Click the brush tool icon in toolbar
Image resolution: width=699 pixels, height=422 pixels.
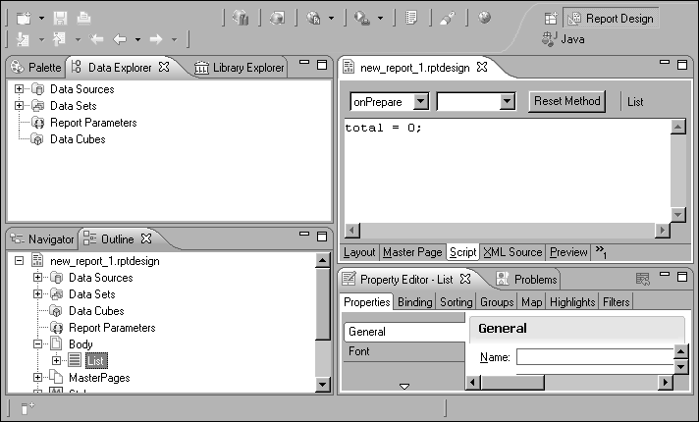[448, 18]
